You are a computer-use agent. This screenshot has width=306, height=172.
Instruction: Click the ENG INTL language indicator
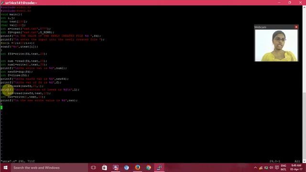click(284, 168)
